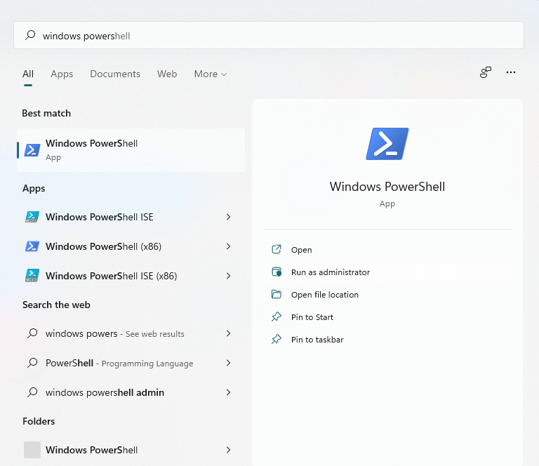
Task: Switch to the Documents tab
Action: (x=115, y=74)
